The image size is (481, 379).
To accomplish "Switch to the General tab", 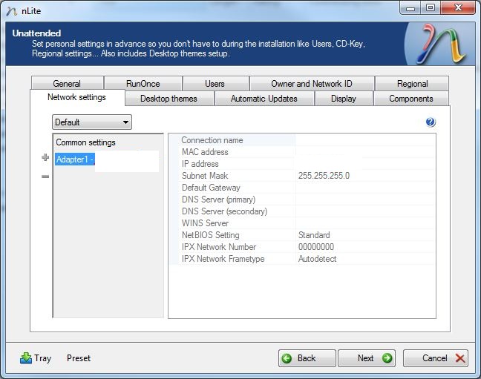I will (x=67, y=83).
